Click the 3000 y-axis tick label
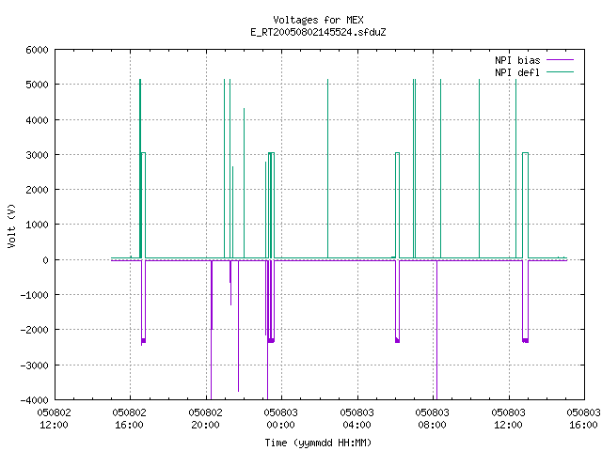This screenshot has height=451, width=602. [x=38, y=155]
